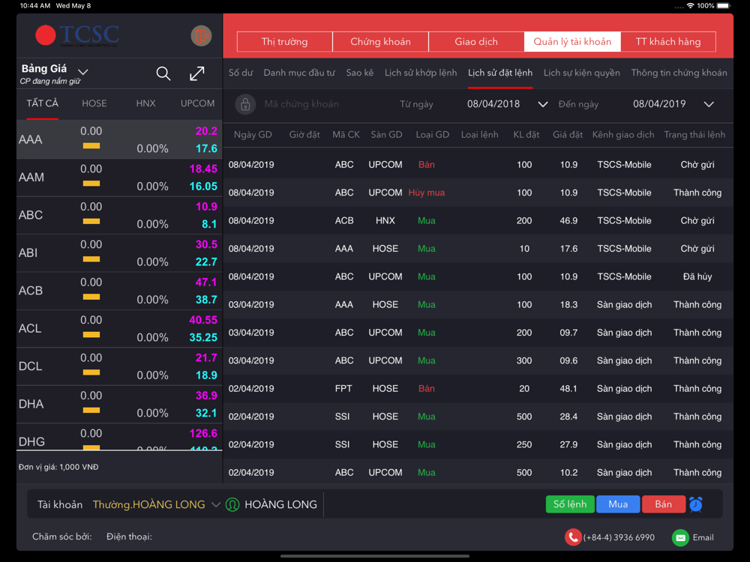This screenshot has width=750, height=562.
Task: Tap the red phone call icon
Action: coord(573,537)
